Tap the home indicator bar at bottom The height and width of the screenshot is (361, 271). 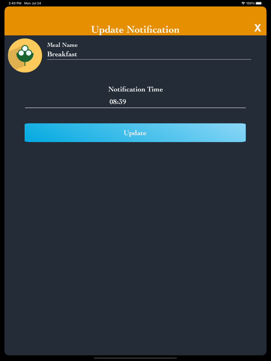tap(135, 358)
